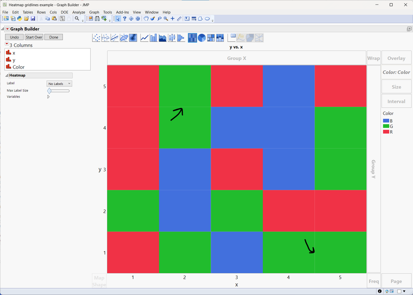Screen dimensions: 413x295
Task: Click the Done button
Action: (53, 37)
